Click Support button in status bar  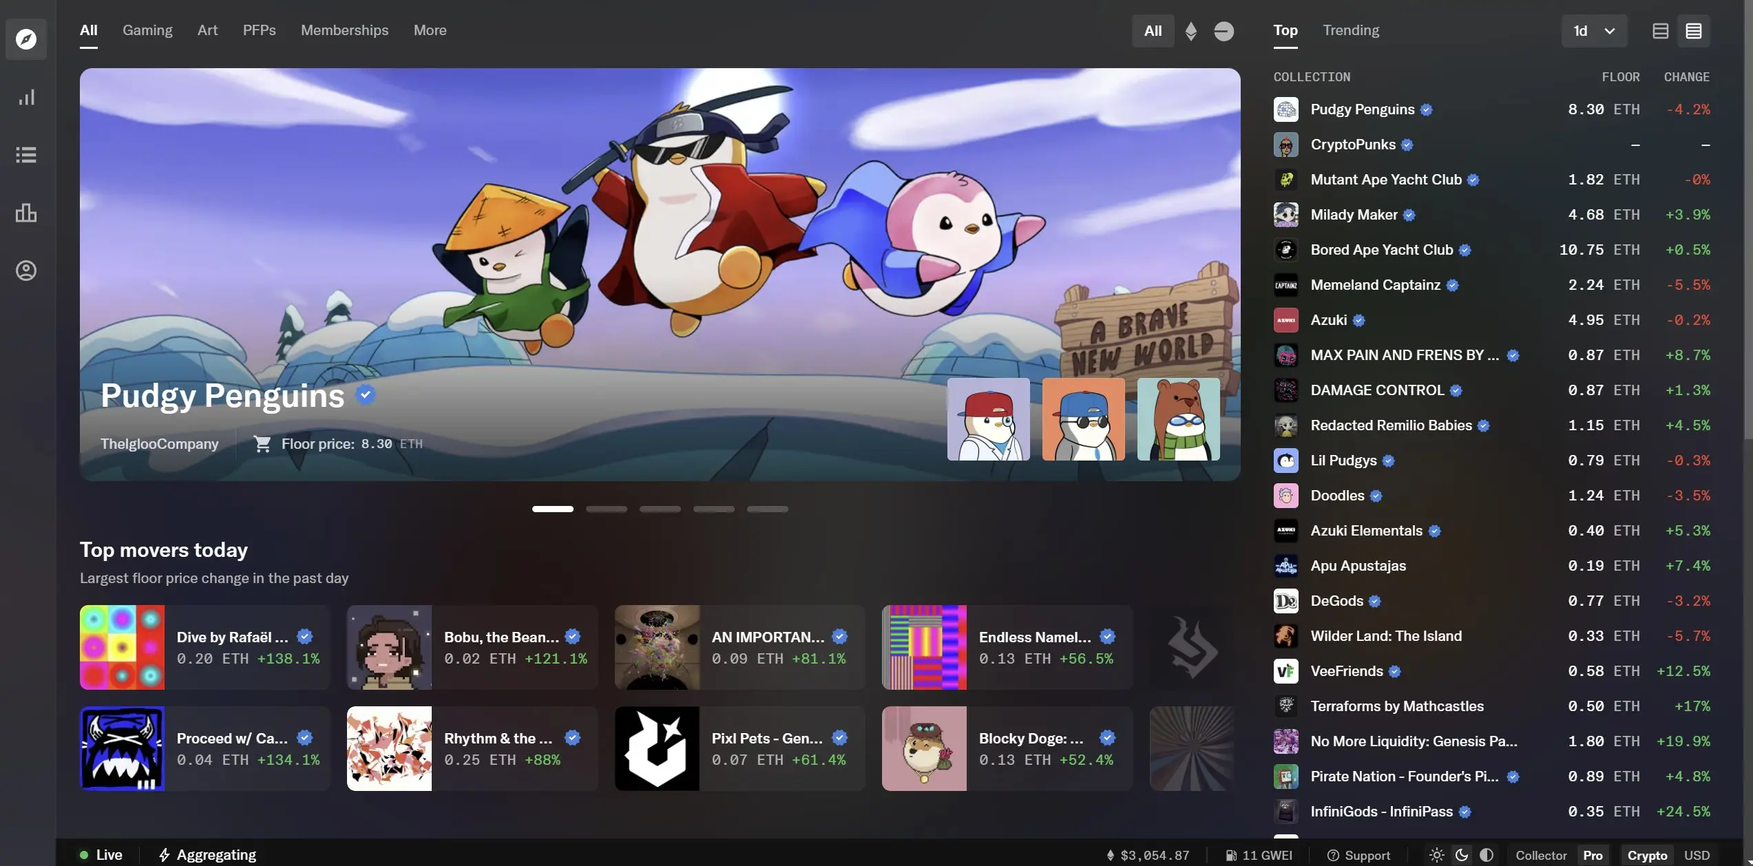(x=1361, y=854)
